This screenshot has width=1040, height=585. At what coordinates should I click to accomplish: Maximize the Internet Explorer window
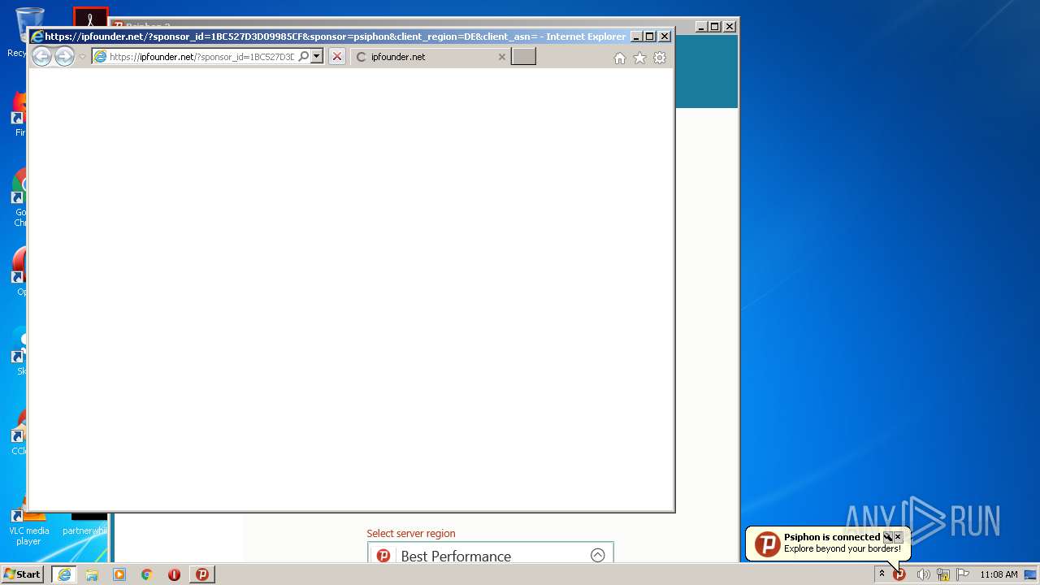(649, 37)
